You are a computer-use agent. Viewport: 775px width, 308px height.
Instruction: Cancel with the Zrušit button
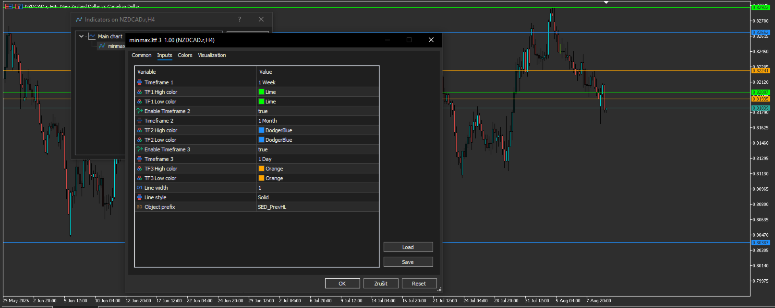click(x=381, y=284)
